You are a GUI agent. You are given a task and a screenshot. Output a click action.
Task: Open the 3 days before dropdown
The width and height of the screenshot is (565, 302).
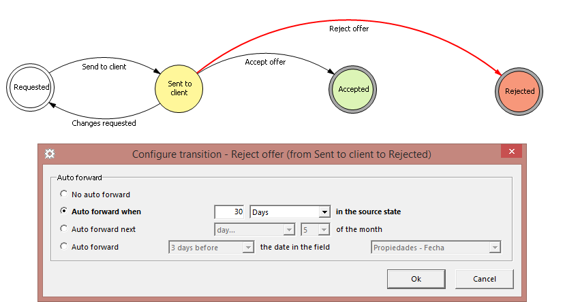211,248
